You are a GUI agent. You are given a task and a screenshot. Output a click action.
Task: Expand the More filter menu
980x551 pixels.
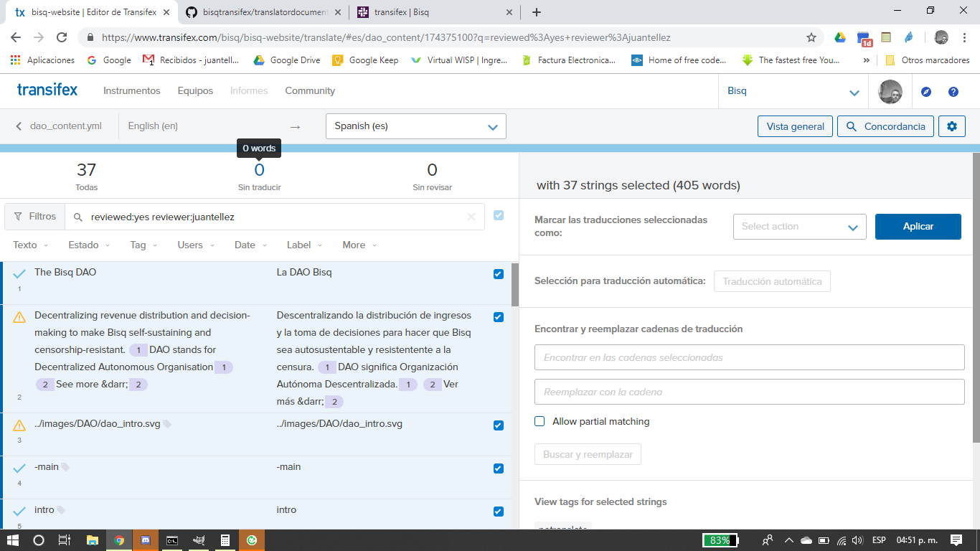[x=359, y=245]
